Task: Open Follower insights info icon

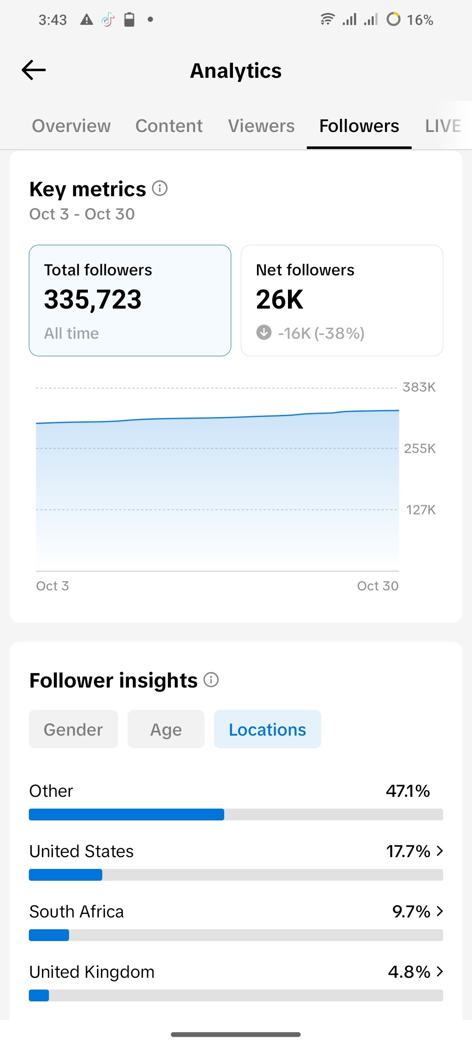Action: click(x=211, y=680)
